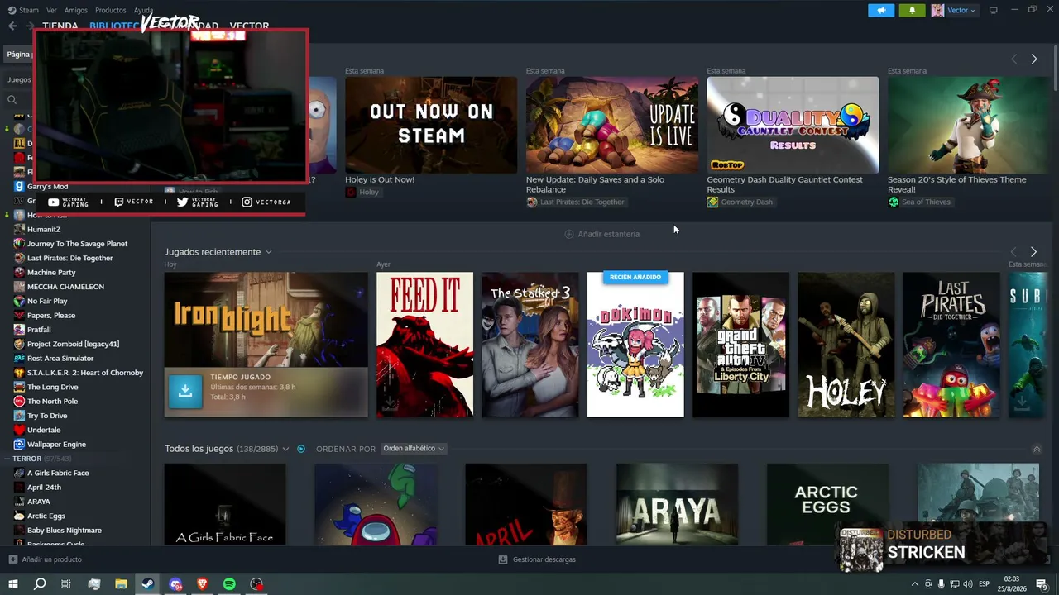Open the Orden alfabético sort dropdown
The width and height of the screenshot is (1059, 595).
(x=414, y=449)
